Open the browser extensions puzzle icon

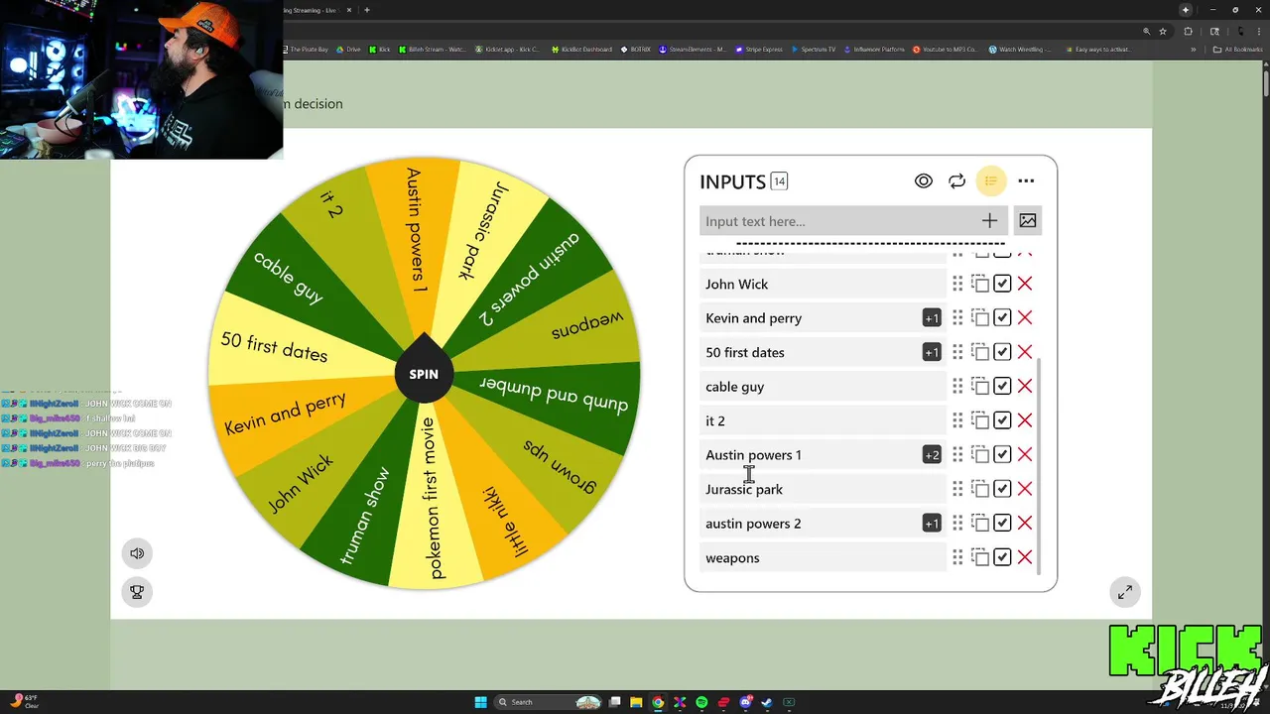click(x=1189, y=31)
